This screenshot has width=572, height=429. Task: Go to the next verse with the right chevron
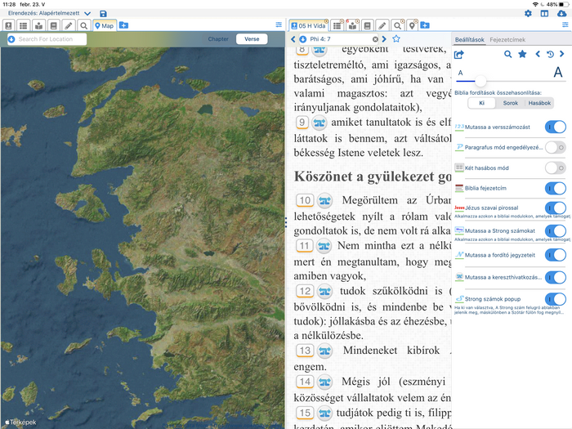pos(384,39)
